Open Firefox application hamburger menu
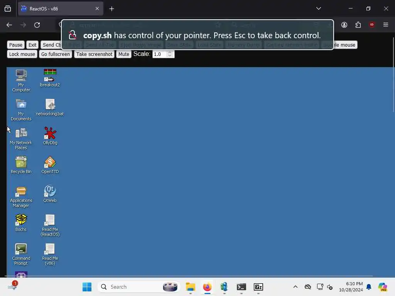The width and height of the screenshot is (395, 296). click(x=386, y=25)
